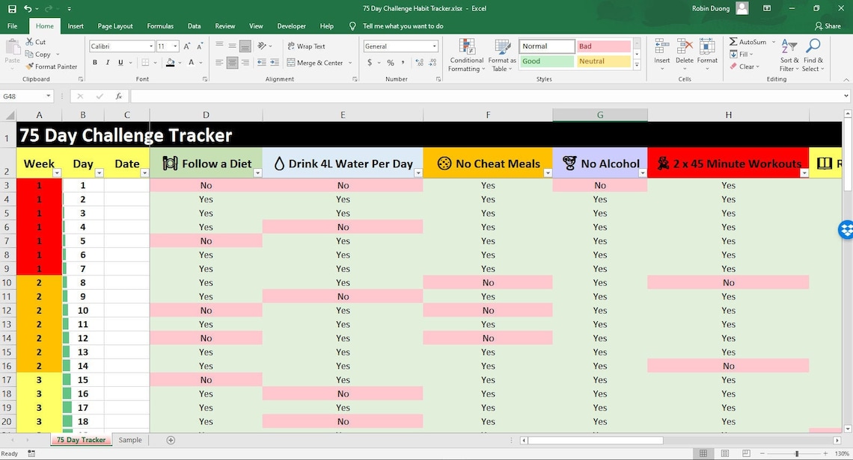Switch to the Formulas tab

(160, 26)
